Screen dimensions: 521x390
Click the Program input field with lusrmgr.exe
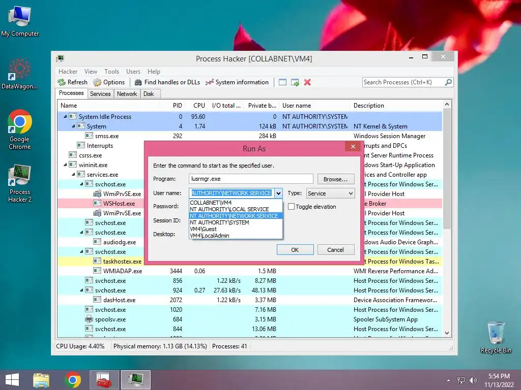tap(251, 179)
